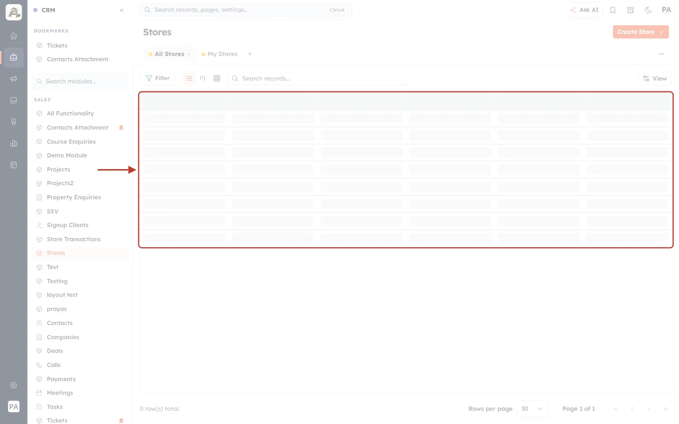Image resolution: width=679 pixels, height=424 pixels.
Task: Open the inbox icon in left rail
Action: (x=14, y=100)
